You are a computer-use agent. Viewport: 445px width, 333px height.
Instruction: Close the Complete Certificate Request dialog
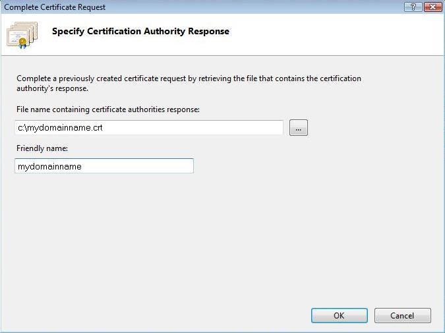tap(432, 7)
